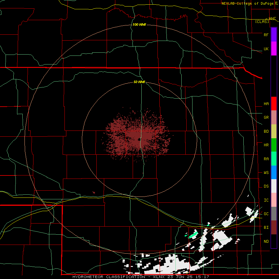Click the dark red BI legend swatch
This screenshot has height=279, width=279.
[274, 228]
